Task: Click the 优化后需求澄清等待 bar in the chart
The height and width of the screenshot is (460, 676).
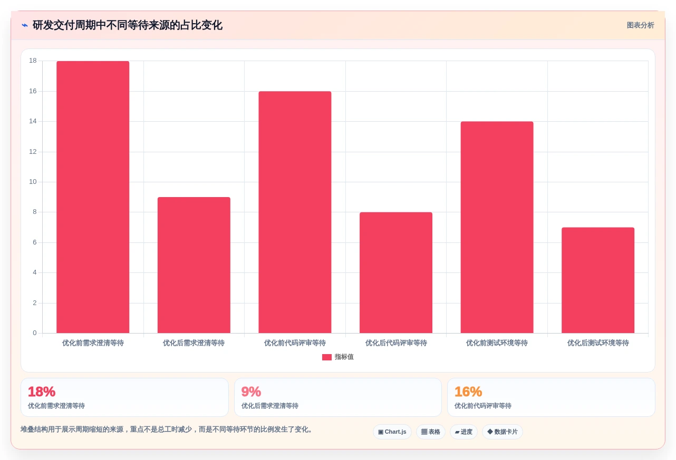Action: [x=194, y=265]
